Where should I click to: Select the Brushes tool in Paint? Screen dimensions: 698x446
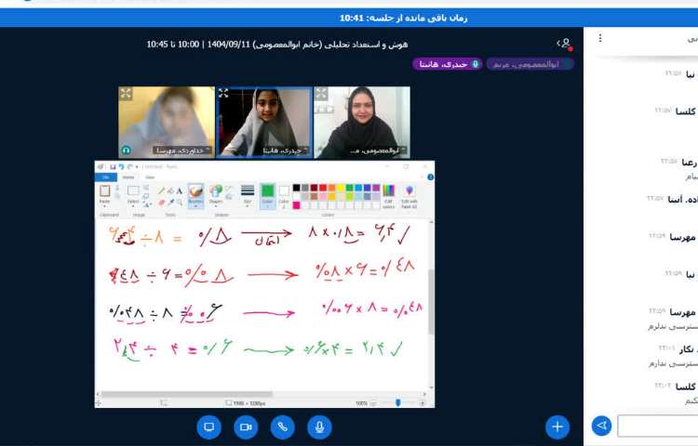[x=195, y=194]
